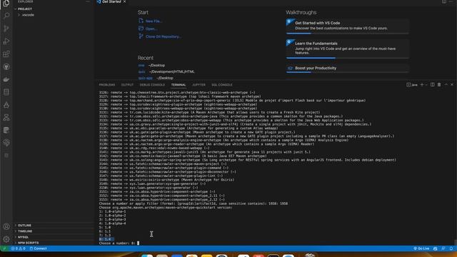Click the Clone Git Repository icon

coord(141,36)
